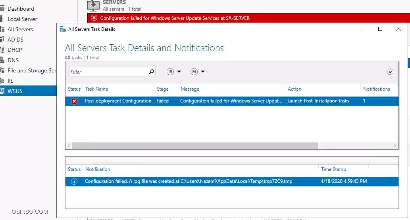Sort tasks by Task Name column
This screenshot has height=220, width=410.
click(97, 89)
